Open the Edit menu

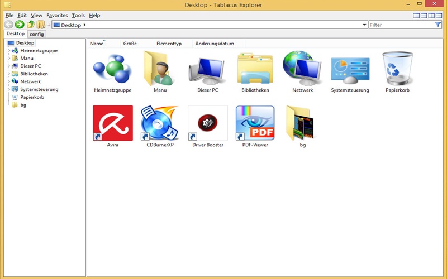[22, 16]
